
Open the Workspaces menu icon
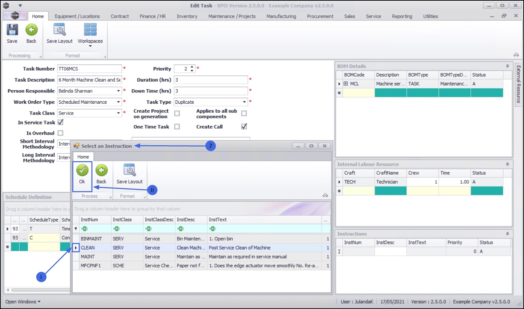90,30
